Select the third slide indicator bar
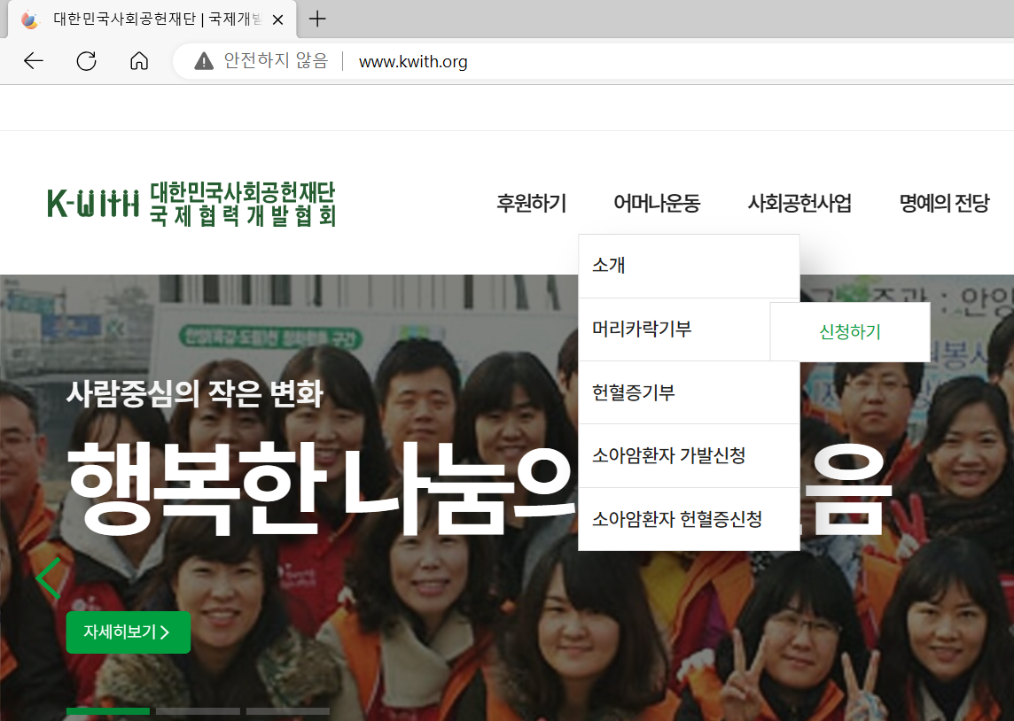This screenshot has width=1014, height=721. tap(288, 710)
